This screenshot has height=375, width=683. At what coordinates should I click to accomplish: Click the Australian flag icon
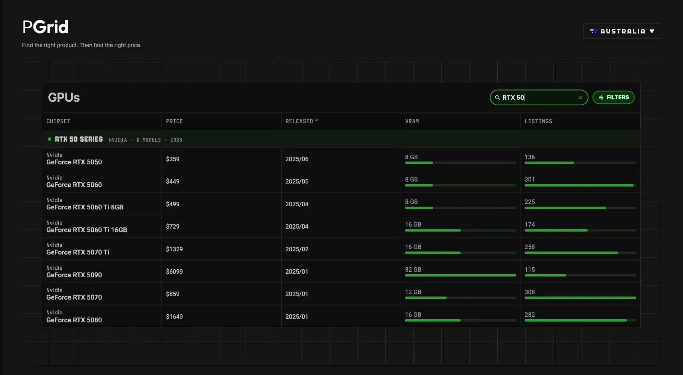(594, 31)
